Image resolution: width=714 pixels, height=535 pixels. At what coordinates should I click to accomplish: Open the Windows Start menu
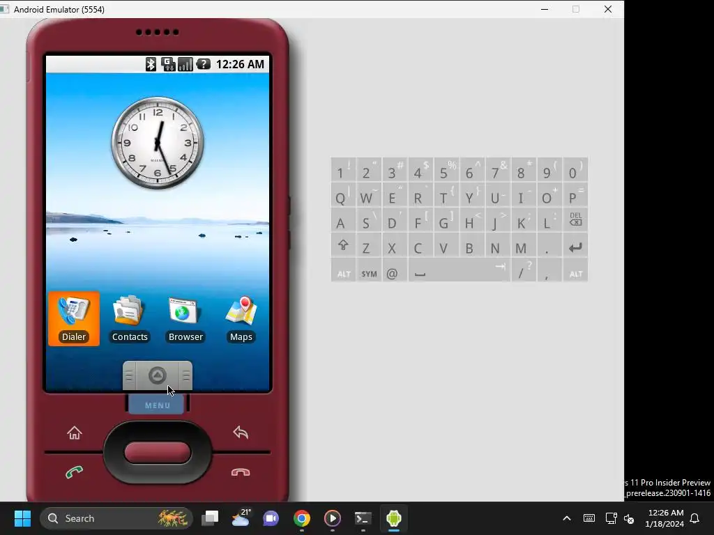tap(22, 518)
